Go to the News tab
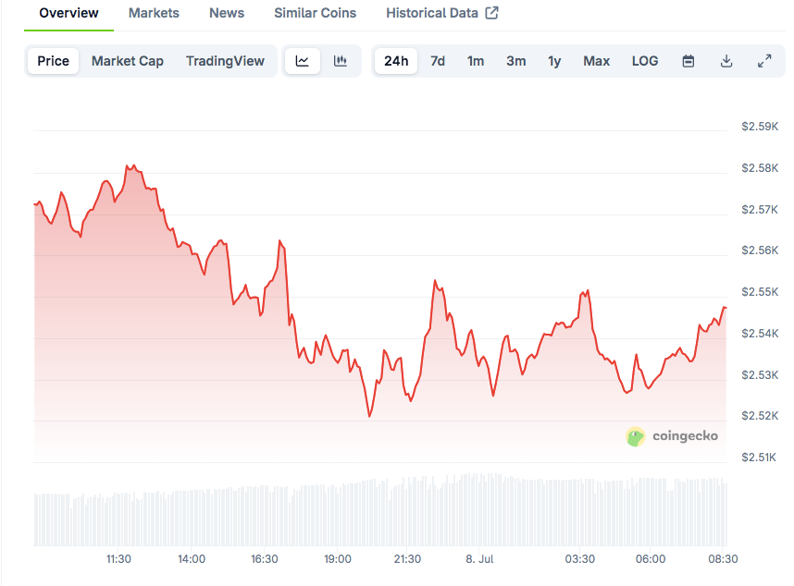794x586 pixels. point(227,13)
